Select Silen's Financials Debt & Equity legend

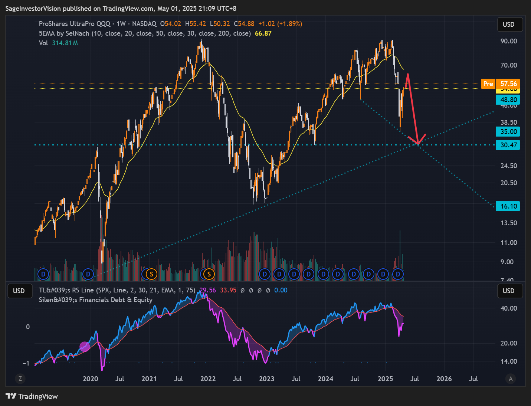[x=96, y=300]
